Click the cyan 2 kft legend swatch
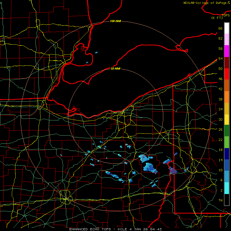The width and height of the screenshot is (231, 231). (227, 188)
